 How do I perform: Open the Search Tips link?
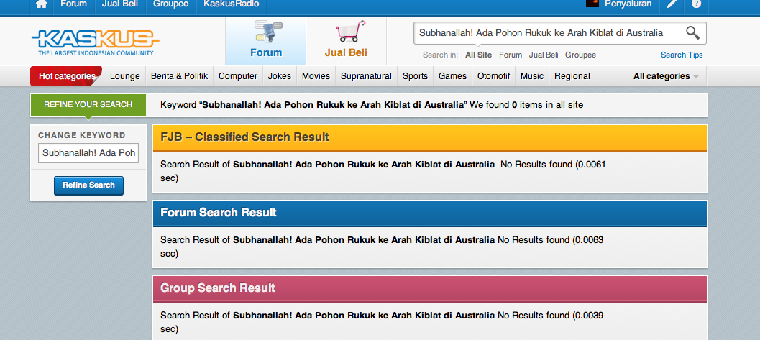click(682, 55)
